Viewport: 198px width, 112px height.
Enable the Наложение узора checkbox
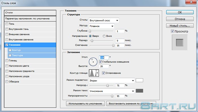[x=7, y=76]
